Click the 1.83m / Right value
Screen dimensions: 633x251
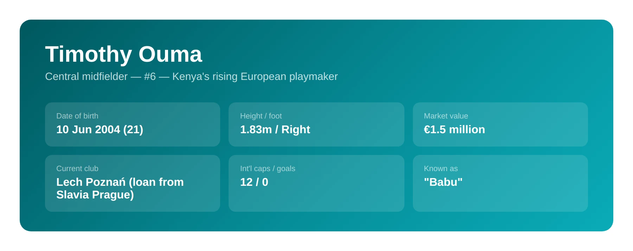275,129
